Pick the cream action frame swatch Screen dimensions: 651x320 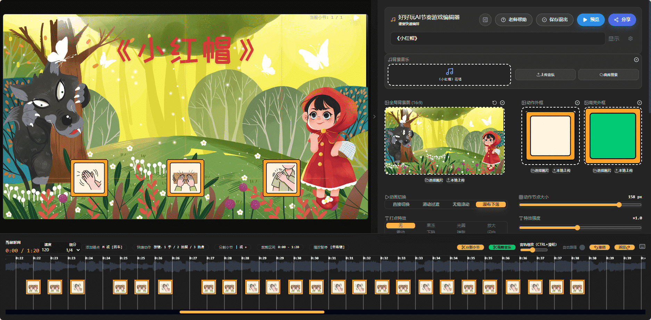pyautogui.click(x=551, y=136)
